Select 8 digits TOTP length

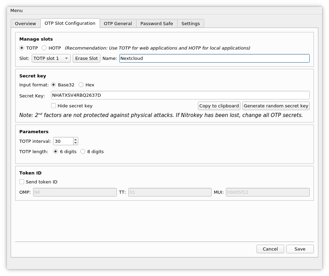[x=83, y=151]
